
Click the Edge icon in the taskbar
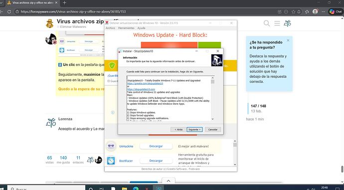coord(136,189)
